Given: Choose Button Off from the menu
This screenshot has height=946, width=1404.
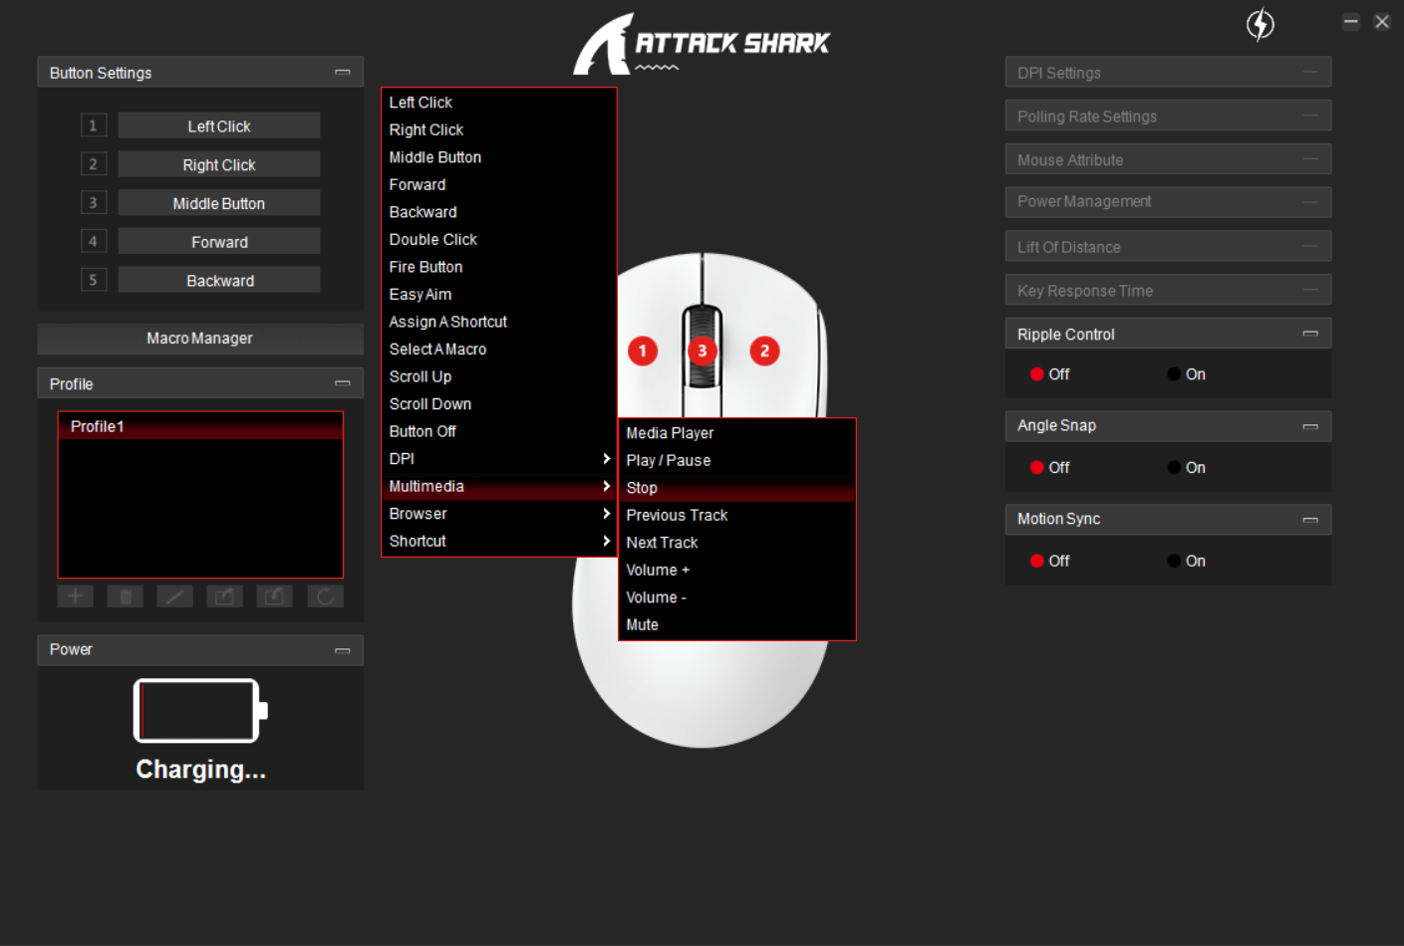Looking at the screenshot, I should point(499,431).
